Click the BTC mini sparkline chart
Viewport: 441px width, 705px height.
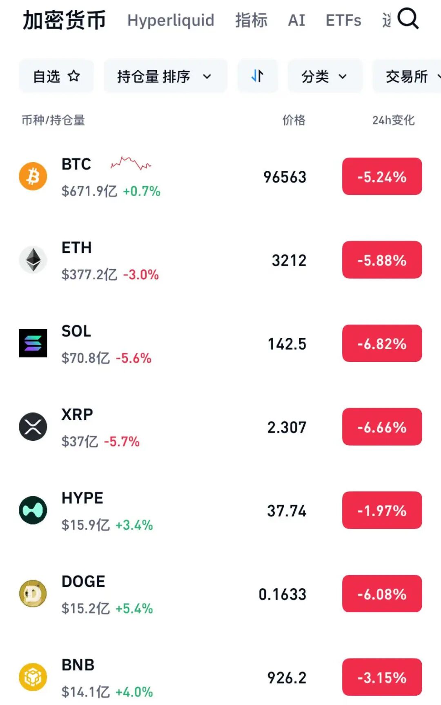(131, 163)
